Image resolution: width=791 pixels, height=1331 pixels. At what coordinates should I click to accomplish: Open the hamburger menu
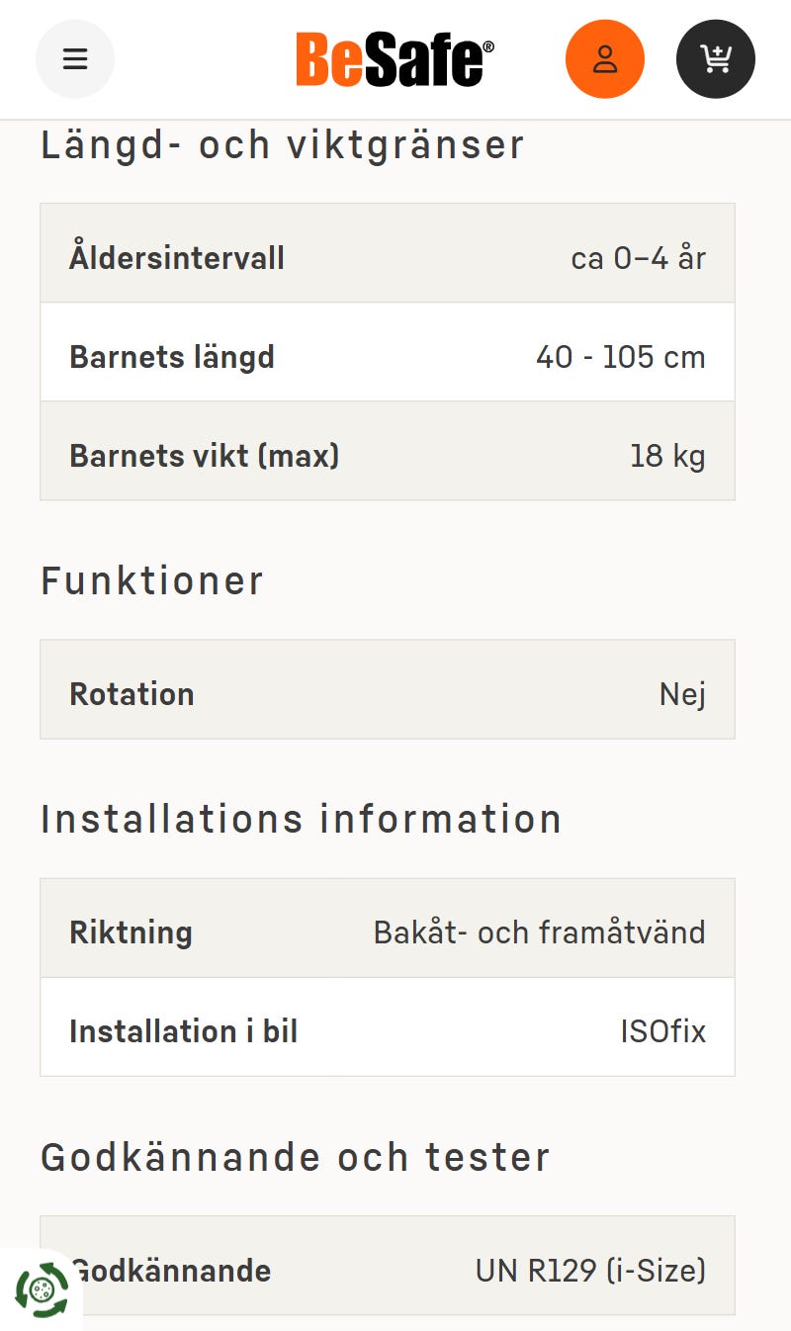point(75,59)
